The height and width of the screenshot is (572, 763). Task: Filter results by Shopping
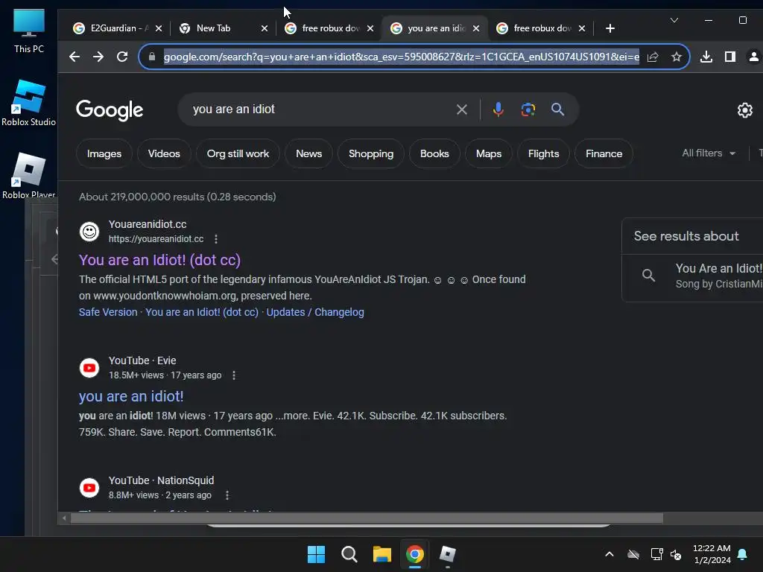pos(371,153)
